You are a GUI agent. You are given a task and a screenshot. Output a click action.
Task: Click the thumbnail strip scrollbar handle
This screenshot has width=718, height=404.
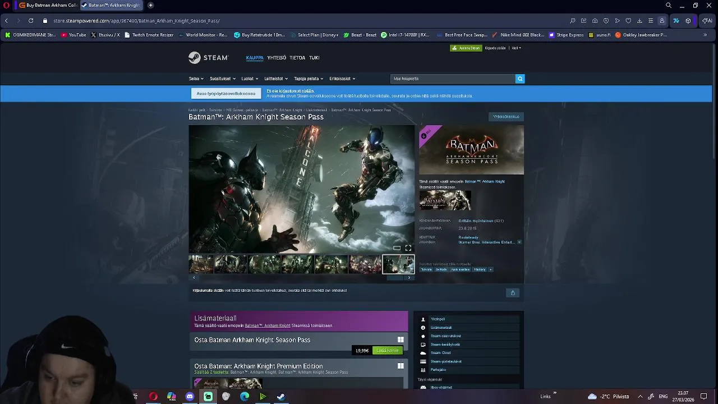[x=395, y=278]
